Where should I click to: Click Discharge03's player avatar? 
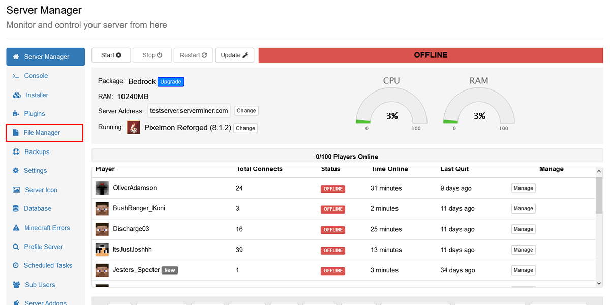102,229
